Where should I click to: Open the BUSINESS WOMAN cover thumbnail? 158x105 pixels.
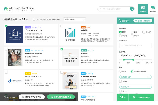coord(70,81)
